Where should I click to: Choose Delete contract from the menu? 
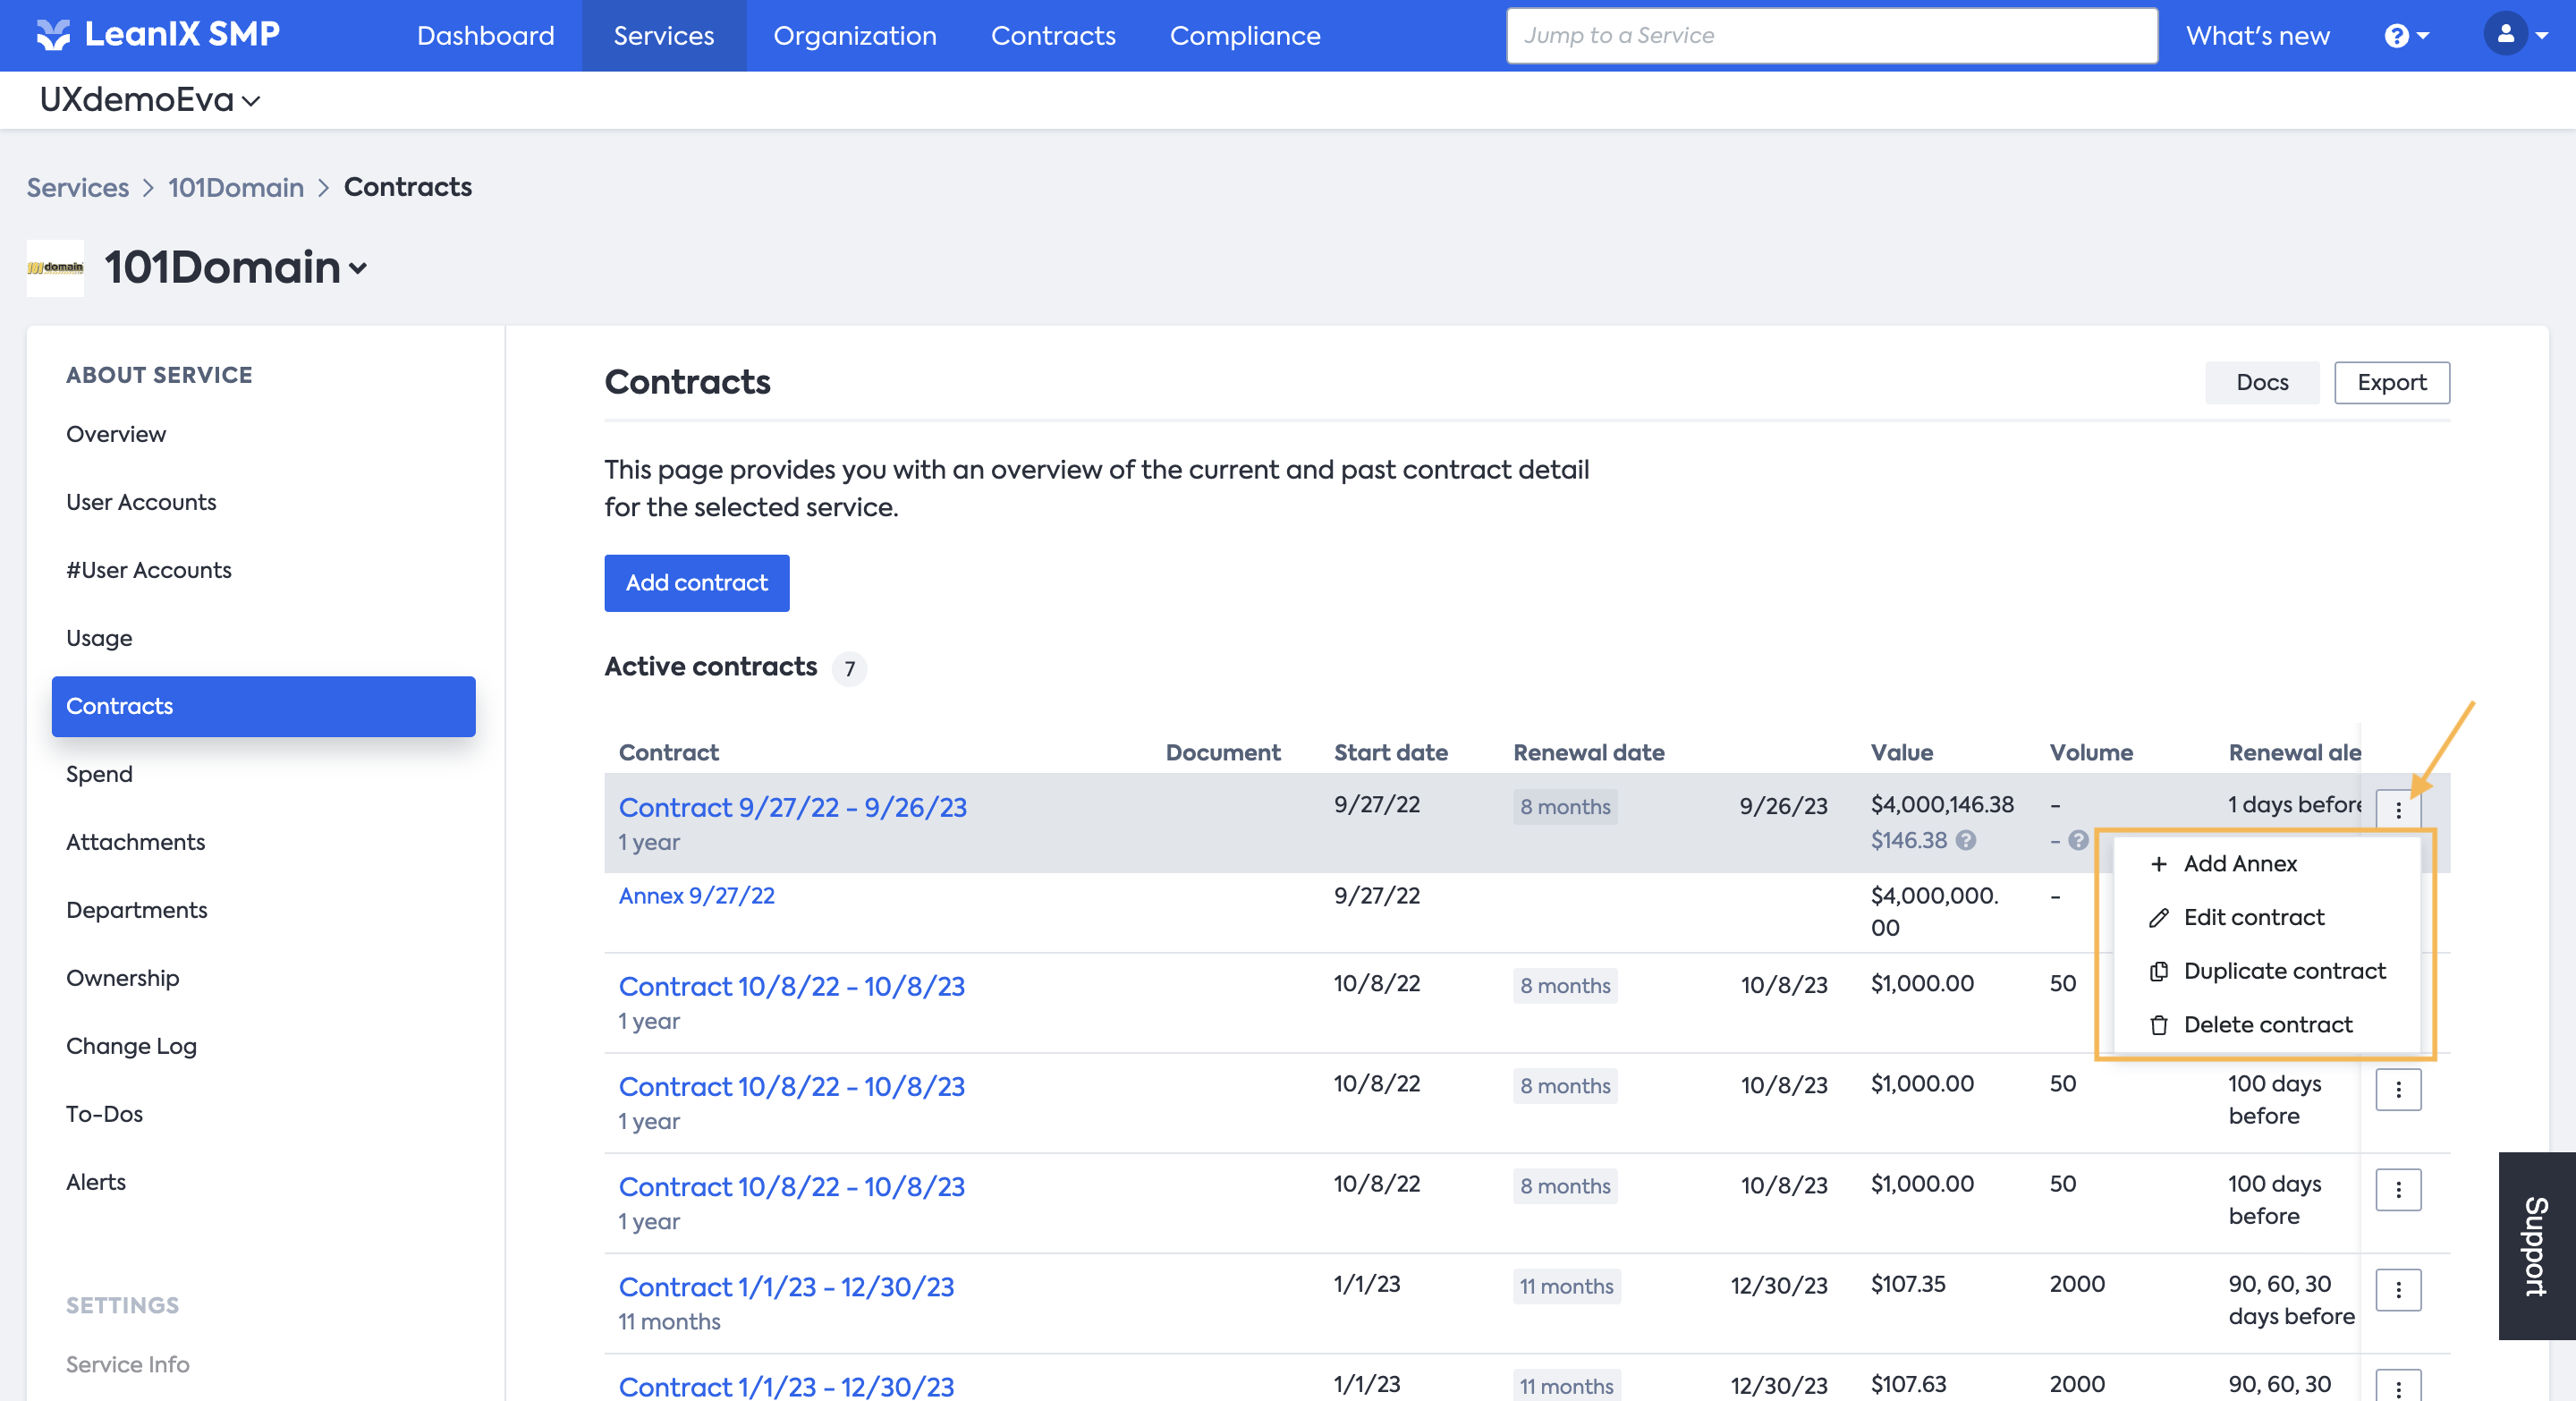pos(2267,1024)
